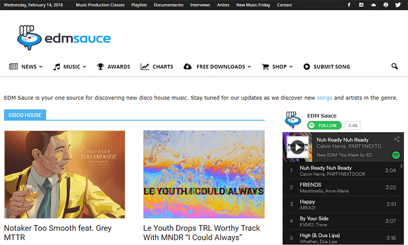Open the Documentaries top link
Screen dimensions: 408x245
point(169,5)
